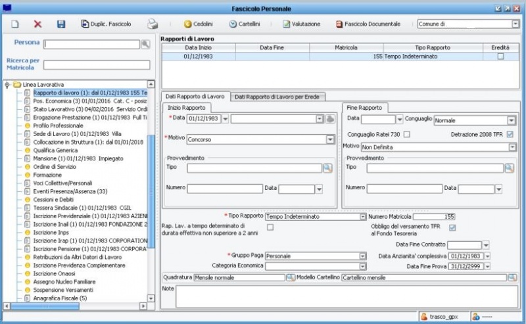Click the printer icon in toolbar
Viewport: 526px width, 324px height.
tap(153, 24)
